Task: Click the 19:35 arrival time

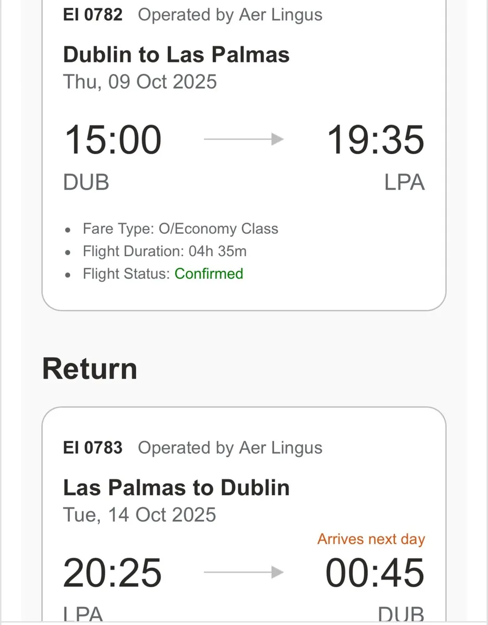Action: click(375, 140)
